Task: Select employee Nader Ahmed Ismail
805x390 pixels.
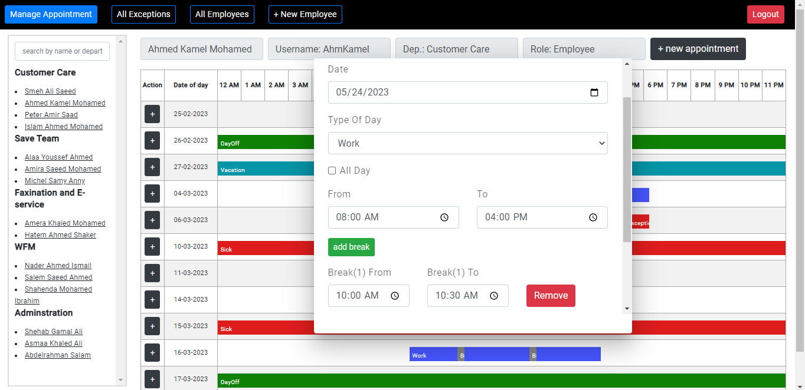Action: pos(58,266)
